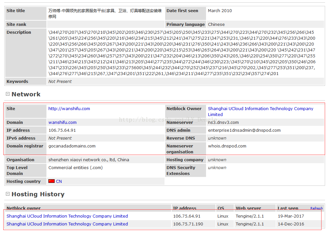
Task: Click the Last seen column header
Action: (x=288, y=208)
